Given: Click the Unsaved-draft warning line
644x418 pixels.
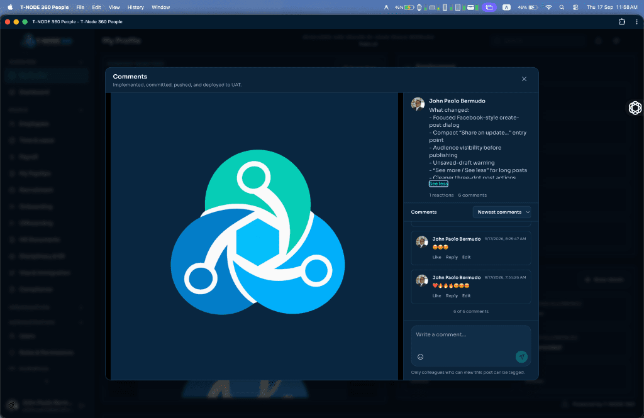Looking at the screenshot, I should pos(462,163).
